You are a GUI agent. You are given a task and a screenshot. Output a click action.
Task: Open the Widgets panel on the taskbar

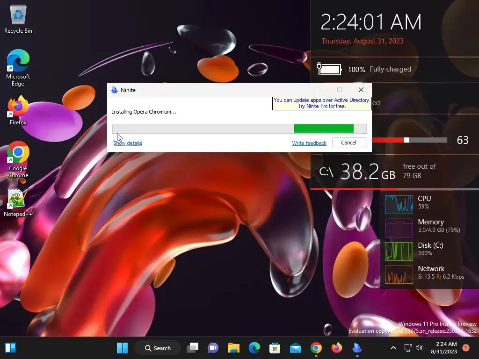[x=10, y=348]
